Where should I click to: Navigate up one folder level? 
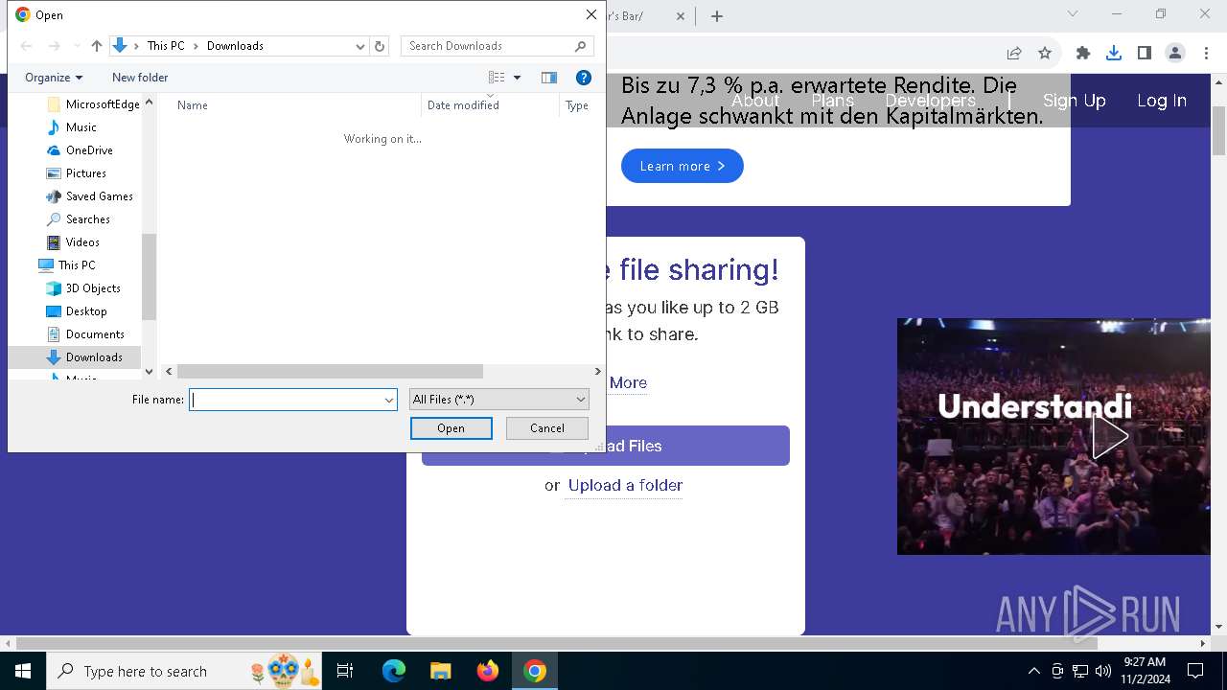(96, 46)
